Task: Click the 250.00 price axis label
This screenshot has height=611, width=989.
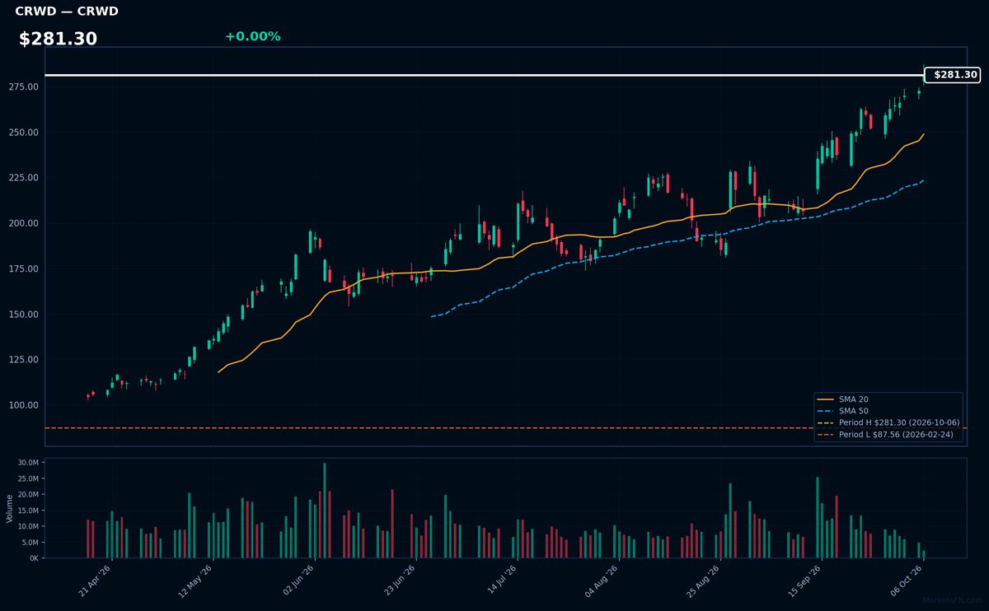Action: [x=25, y=133]
